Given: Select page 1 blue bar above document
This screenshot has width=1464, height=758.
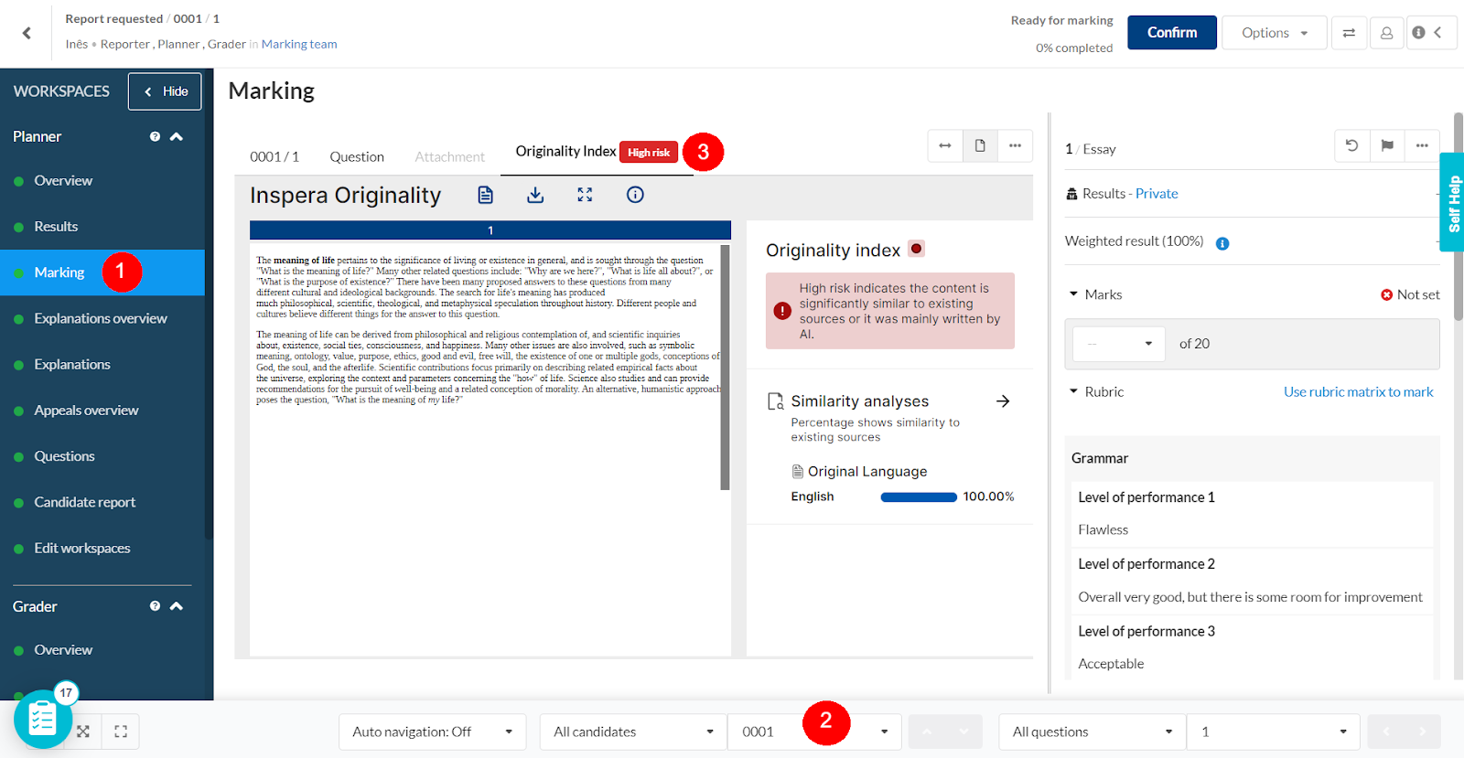Looking at the screenshot, I should click(490, 230).
